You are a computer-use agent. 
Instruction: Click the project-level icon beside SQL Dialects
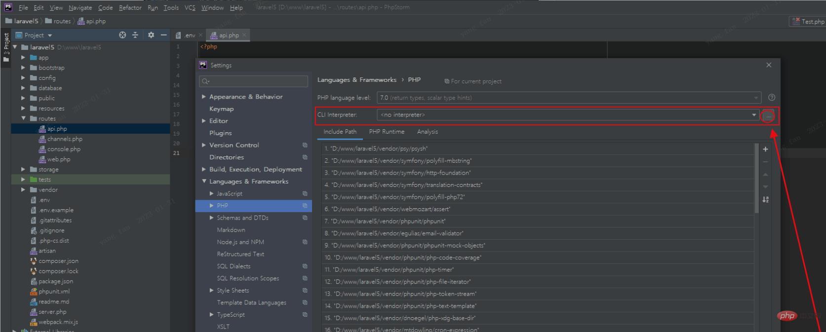[305, 266]
